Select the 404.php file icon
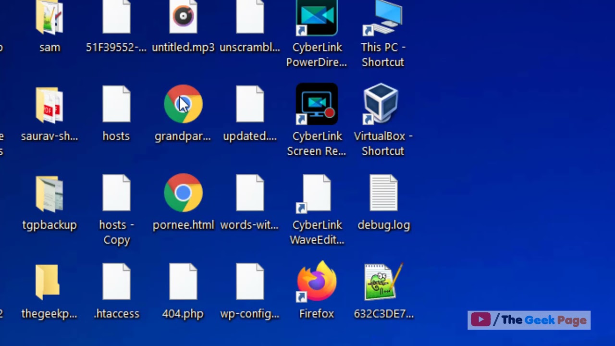 pyautogui.click(x=183, y=282)
